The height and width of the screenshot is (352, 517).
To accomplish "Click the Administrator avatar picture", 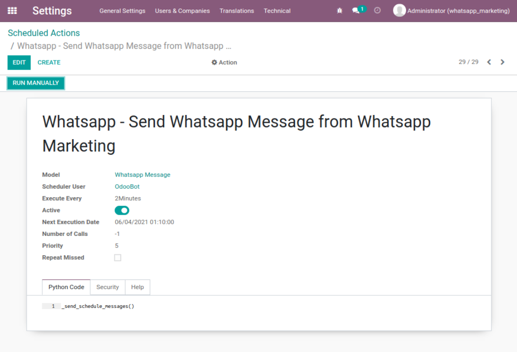I will [399, 11].
